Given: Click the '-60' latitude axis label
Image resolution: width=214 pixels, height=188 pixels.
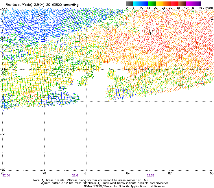Looking at the screenshot, I should click(3, 169).
